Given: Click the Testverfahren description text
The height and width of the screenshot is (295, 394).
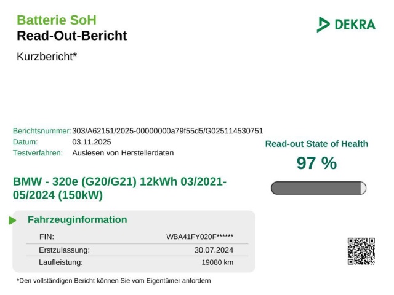Looking at the screenshot, I should (x=123, y=153).
